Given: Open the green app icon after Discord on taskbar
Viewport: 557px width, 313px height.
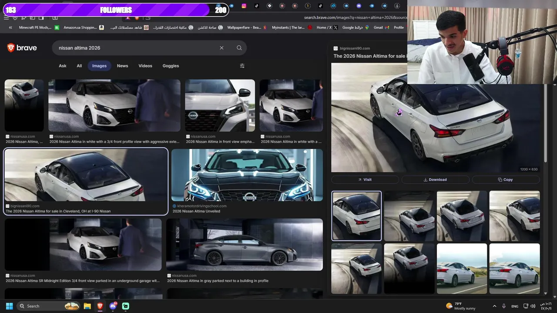Looking at the screenshot, I should point(126,306).
